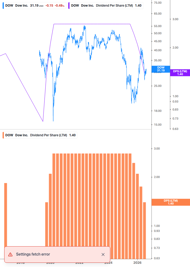Click the 25.00 price axis label
Viewport: 190px width, 267px height.
coord(158,86)
